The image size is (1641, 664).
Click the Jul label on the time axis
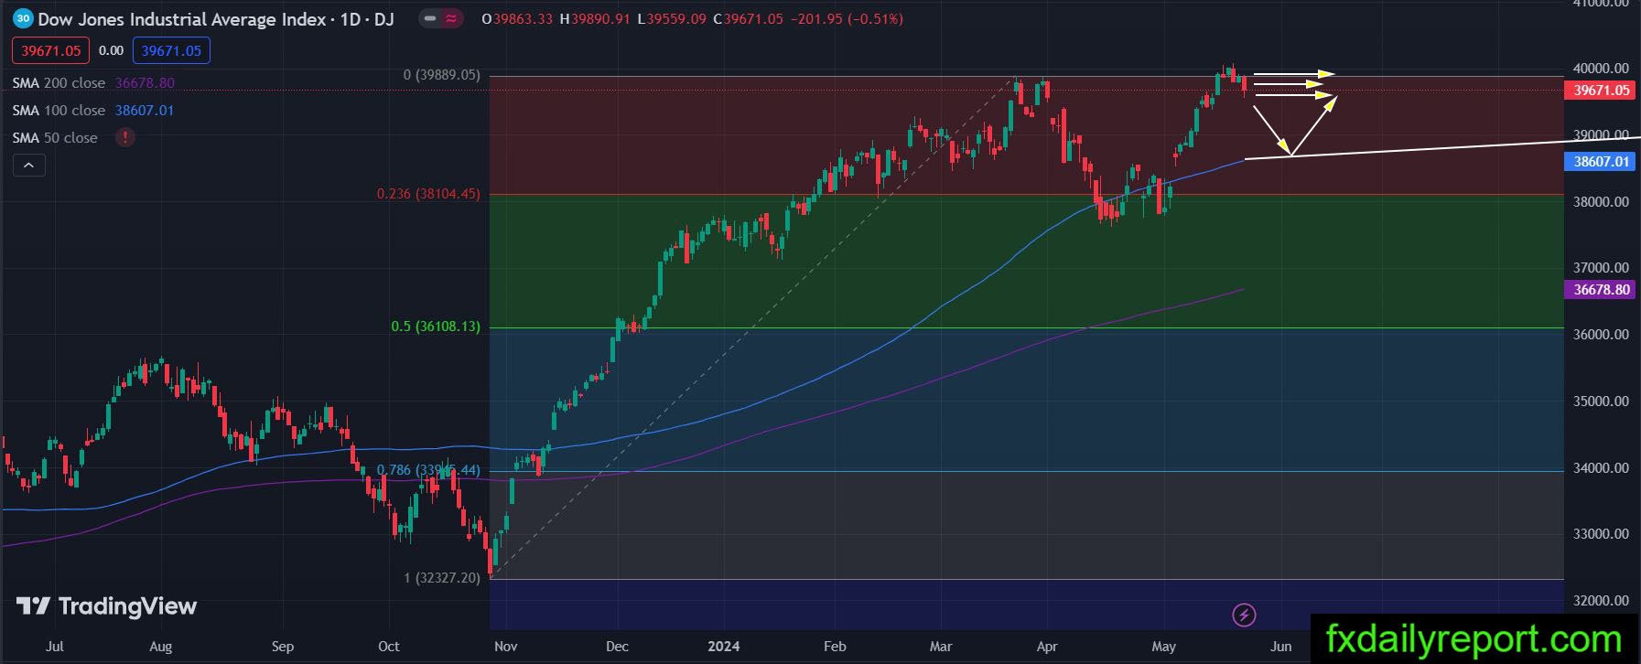click(x=55, y=647)
